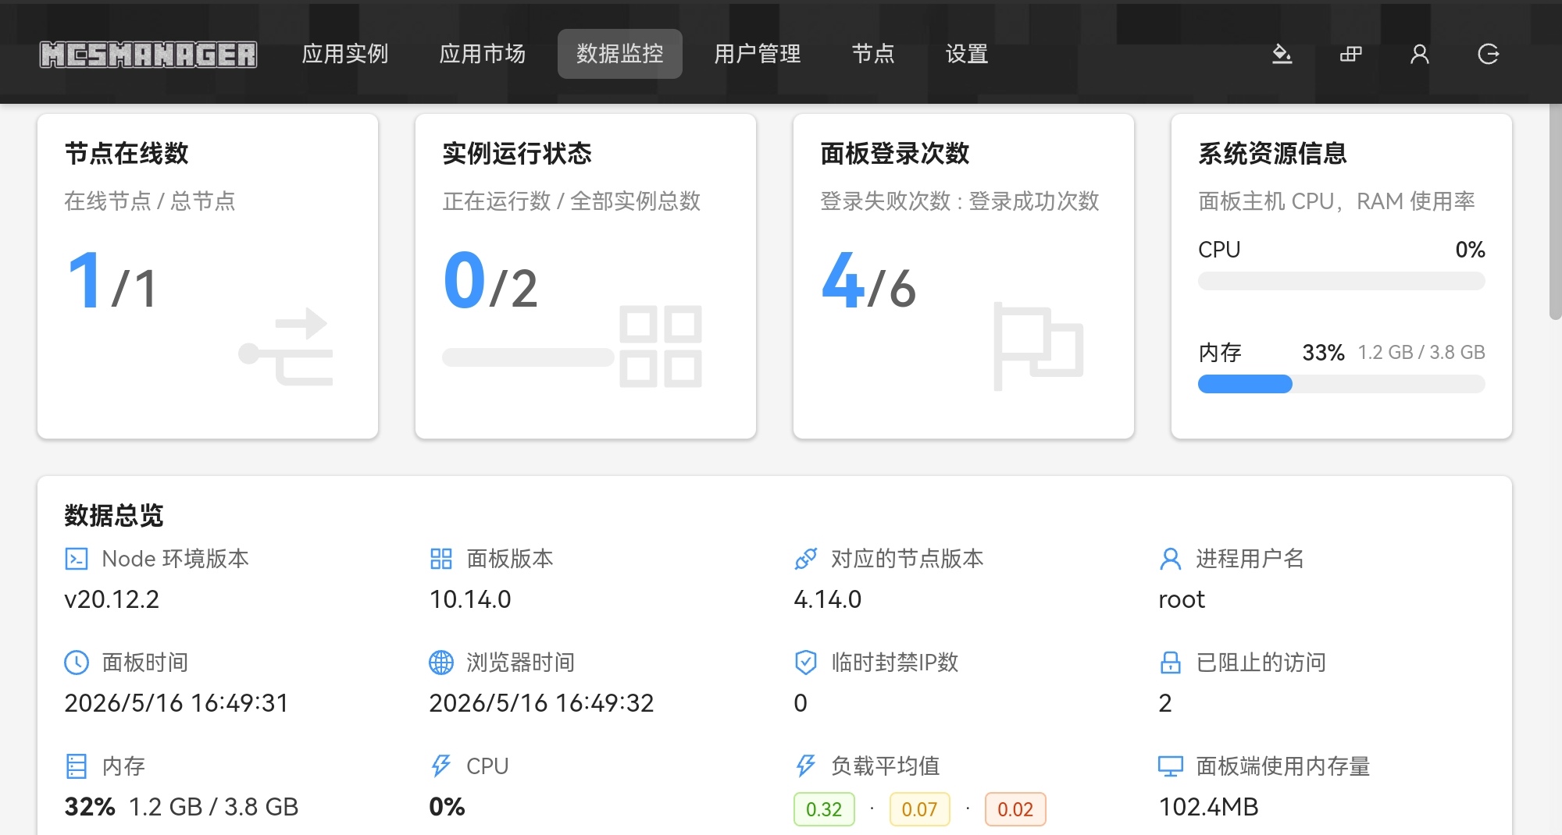The image size is (1562, 835).
Task: Select the 数据监控 tab
Action: [x=620, y=54]
